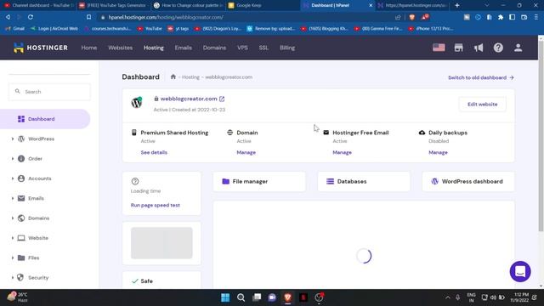The width and height of the screenshot is (544, 306).
Task: Open Hosting in top navigation
Action: point(154,48)
